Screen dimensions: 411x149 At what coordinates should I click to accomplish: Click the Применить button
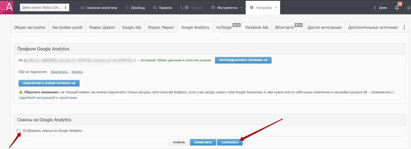(203, 142)
